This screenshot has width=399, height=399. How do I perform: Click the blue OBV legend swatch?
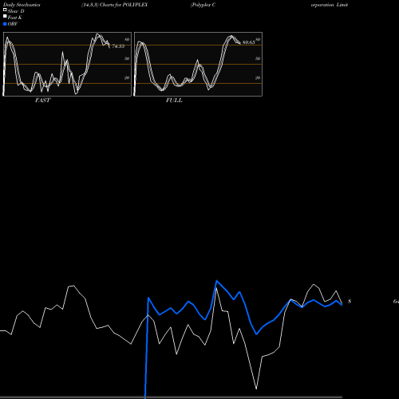coord(5,24)
